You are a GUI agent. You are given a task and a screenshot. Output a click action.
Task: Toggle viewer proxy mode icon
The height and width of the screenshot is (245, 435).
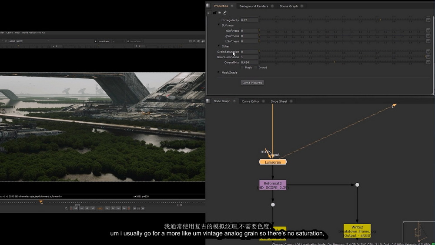click(x=203, y=41)
